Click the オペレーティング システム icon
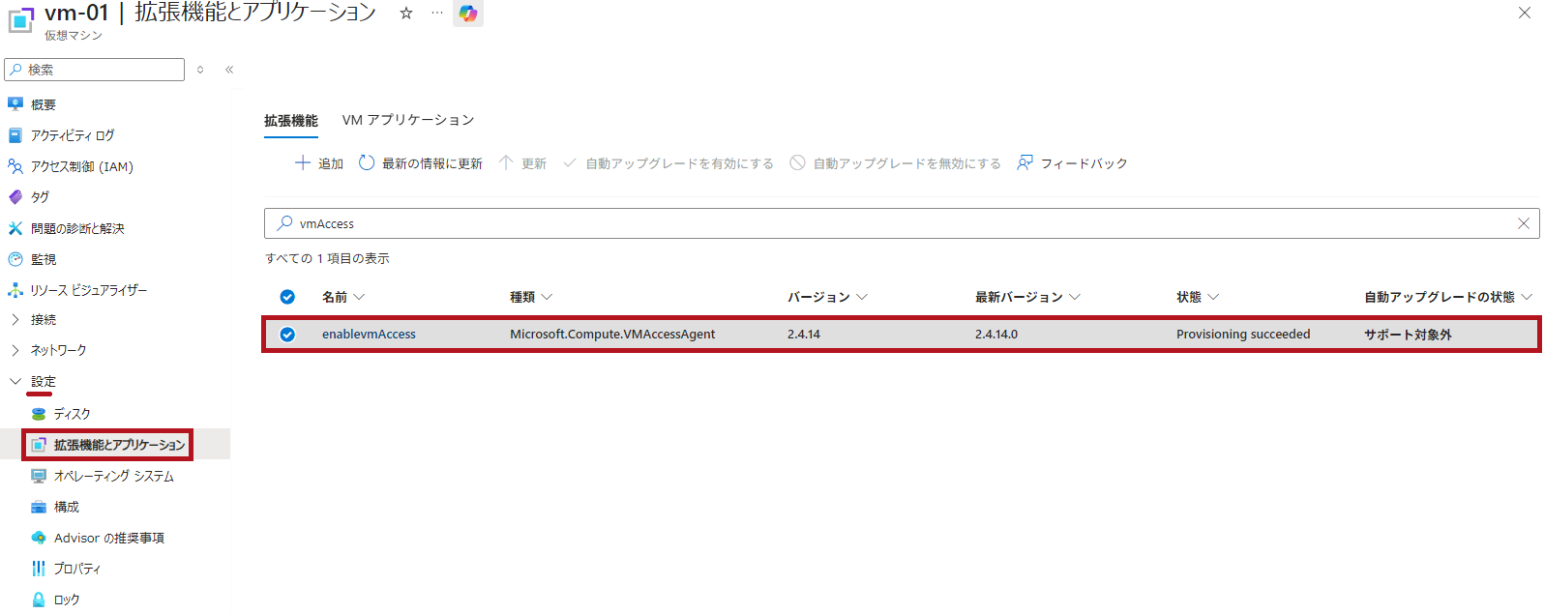Screen dimensions: 1545x614 [x=39, y=476]
